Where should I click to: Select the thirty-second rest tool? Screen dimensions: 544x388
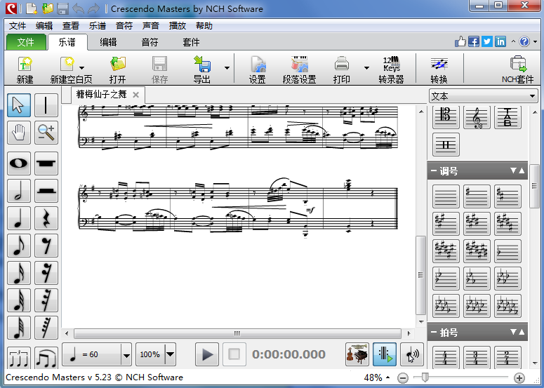coord(46,300)
